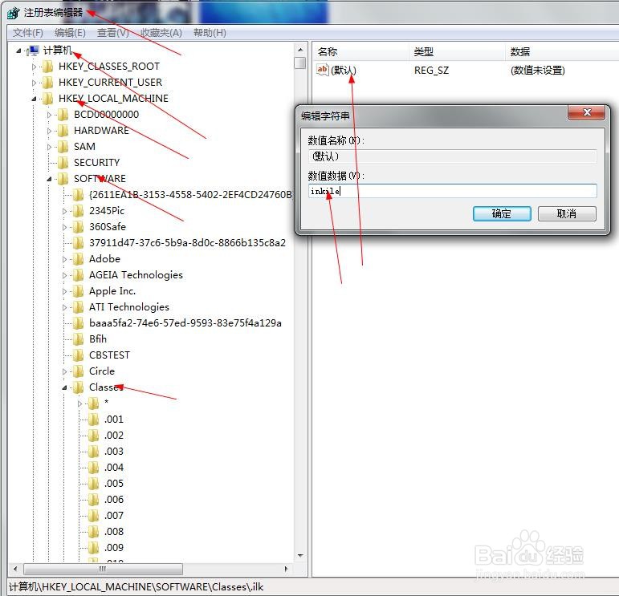Click the horizontal scroll-right arrow

click(x=287, y=569)
